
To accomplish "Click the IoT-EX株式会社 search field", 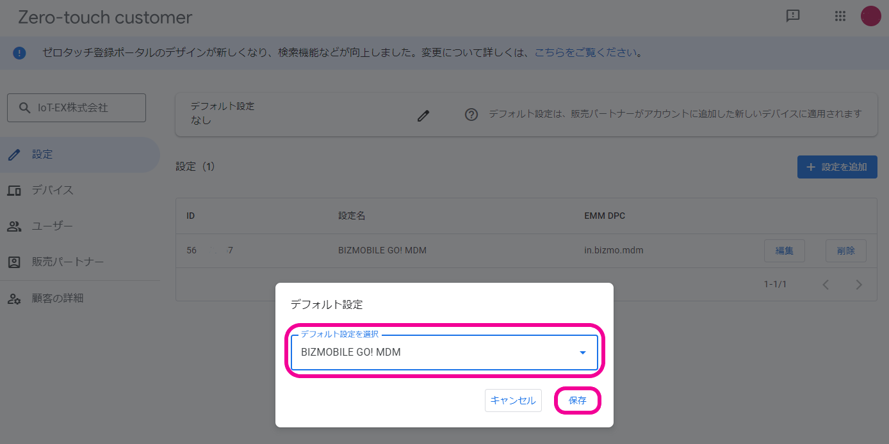I will [76, 108].
